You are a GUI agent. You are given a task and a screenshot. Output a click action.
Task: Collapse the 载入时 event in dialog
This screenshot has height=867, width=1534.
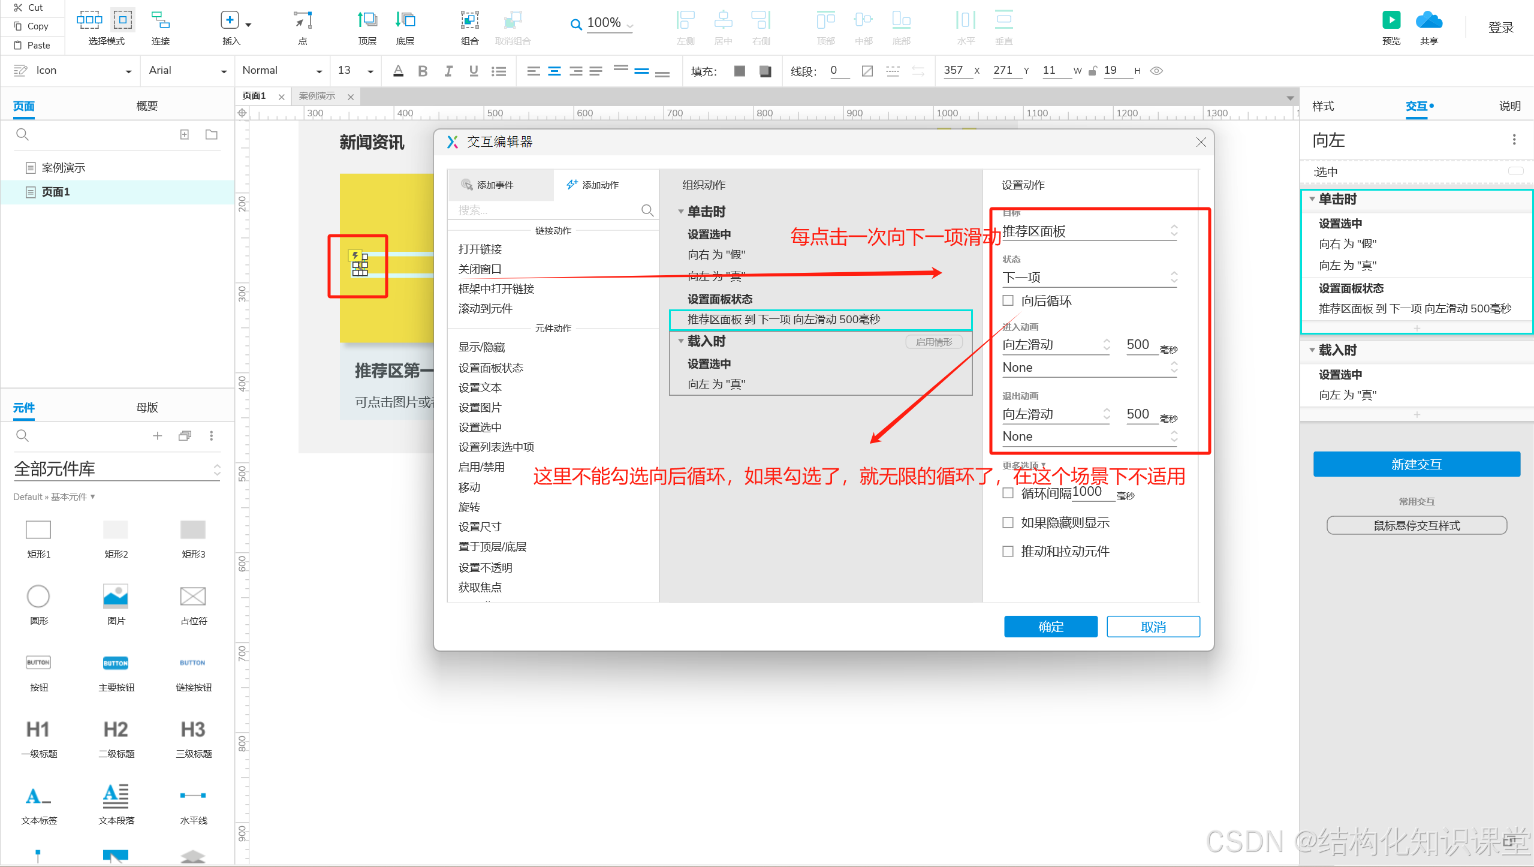(x=681, y=341)
